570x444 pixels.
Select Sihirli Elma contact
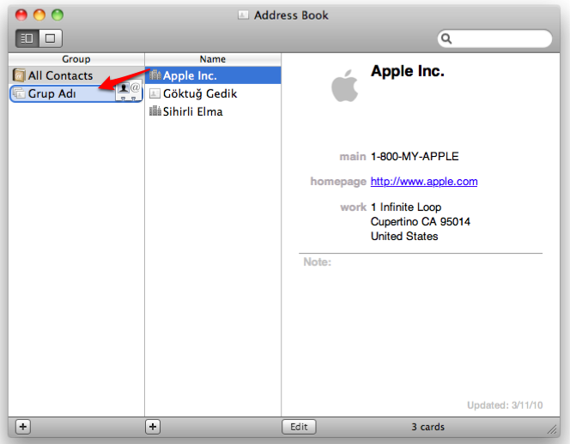[x=192, y=111]
